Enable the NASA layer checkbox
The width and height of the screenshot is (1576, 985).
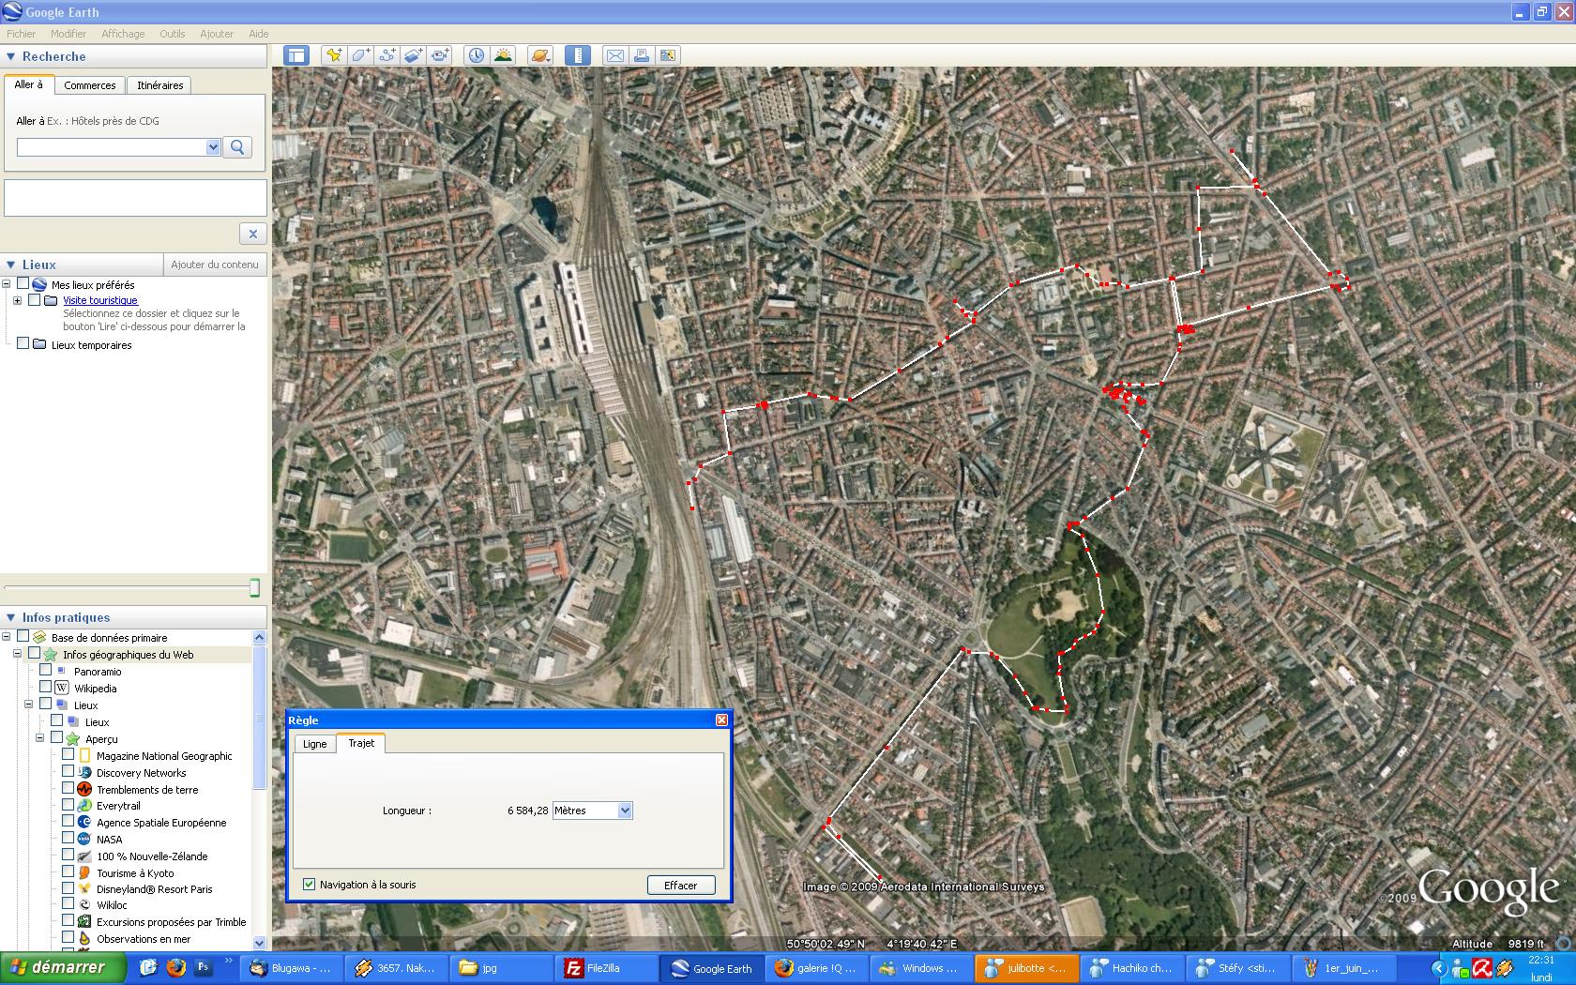click(x=68, y=838)
